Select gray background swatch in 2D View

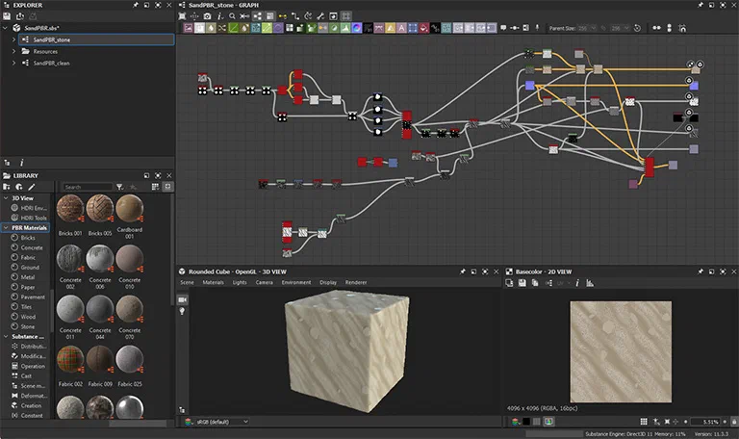536,422
